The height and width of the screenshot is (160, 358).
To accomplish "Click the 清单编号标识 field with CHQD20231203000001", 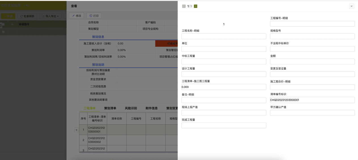I will [x=312, y=100].
